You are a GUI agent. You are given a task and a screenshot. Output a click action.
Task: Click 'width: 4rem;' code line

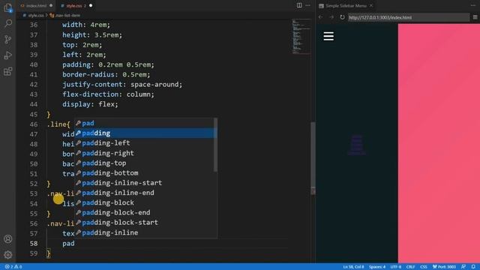click(86, 25)
